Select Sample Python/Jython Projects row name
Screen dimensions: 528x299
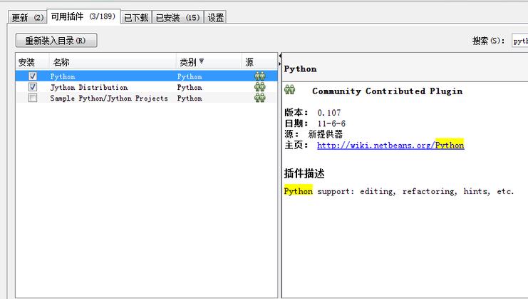tap(109, 98)
